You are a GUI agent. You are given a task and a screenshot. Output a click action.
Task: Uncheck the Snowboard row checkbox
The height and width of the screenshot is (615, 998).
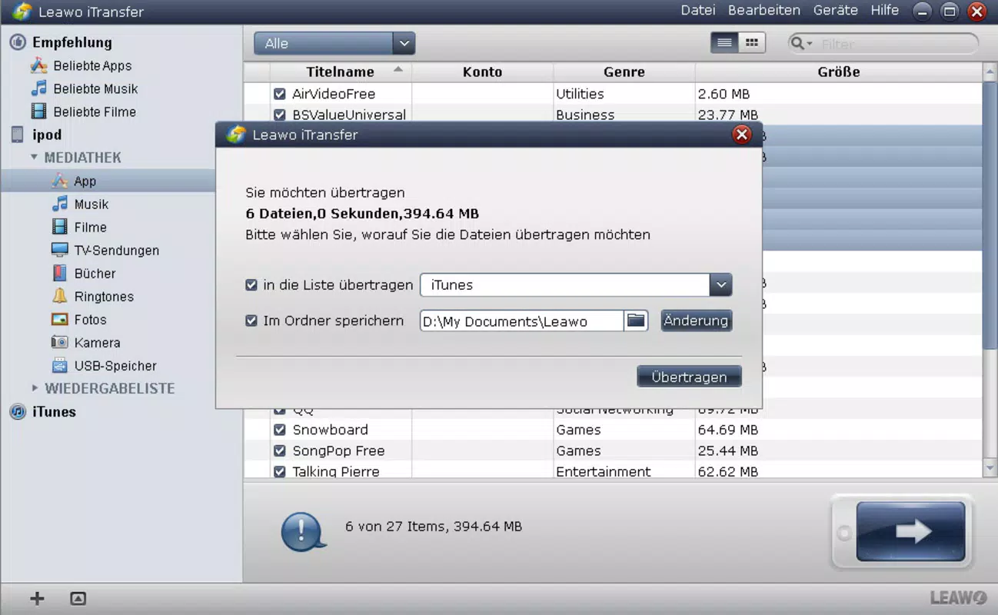(280, 430)
